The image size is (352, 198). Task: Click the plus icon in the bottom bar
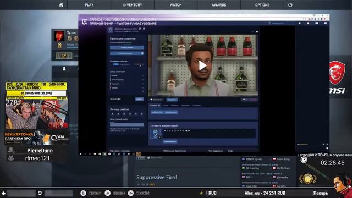3,193
